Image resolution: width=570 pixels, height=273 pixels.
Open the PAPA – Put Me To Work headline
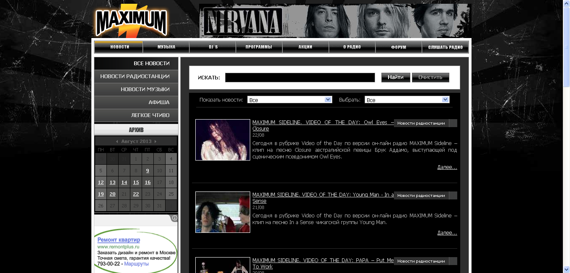tap(323, 263)
